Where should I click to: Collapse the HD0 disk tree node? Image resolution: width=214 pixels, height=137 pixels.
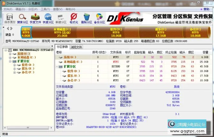tap(6, 50)
